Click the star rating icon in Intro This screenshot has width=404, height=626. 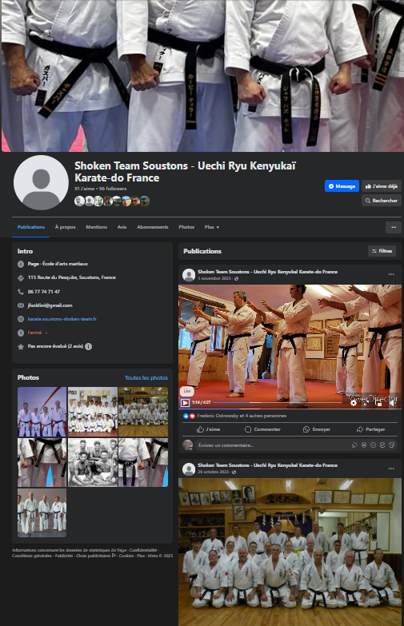[x=21, y=346]
